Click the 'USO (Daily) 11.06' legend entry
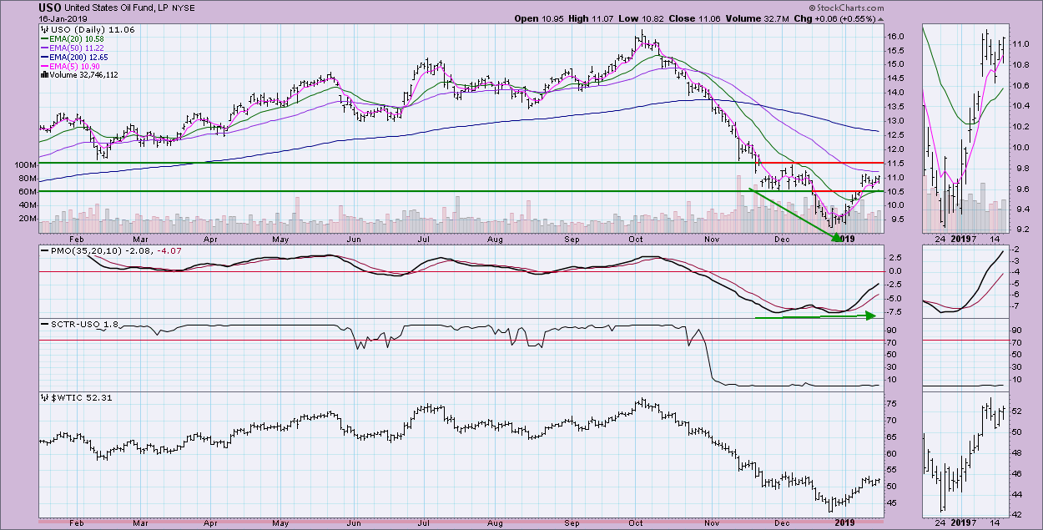The image size is (1043, 530). tap(92, 29)
